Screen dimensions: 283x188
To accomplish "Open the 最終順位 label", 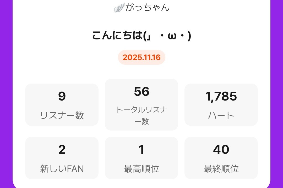I will 221,169.
